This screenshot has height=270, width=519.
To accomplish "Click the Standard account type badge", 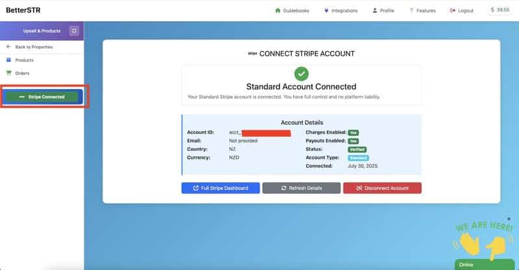I will pos(359,158).
